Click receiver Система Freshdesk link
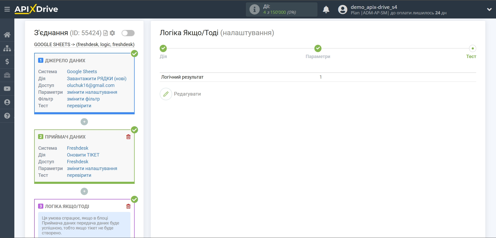Viewport: 496px width, 238px height. point(77,148)
